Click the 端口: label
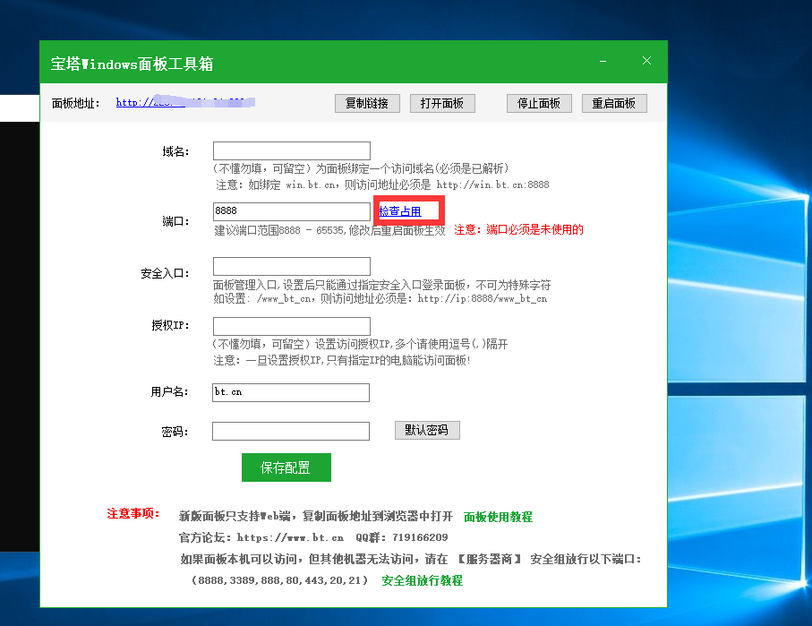Screen dimensions: 812x626 tap(176, 221)
